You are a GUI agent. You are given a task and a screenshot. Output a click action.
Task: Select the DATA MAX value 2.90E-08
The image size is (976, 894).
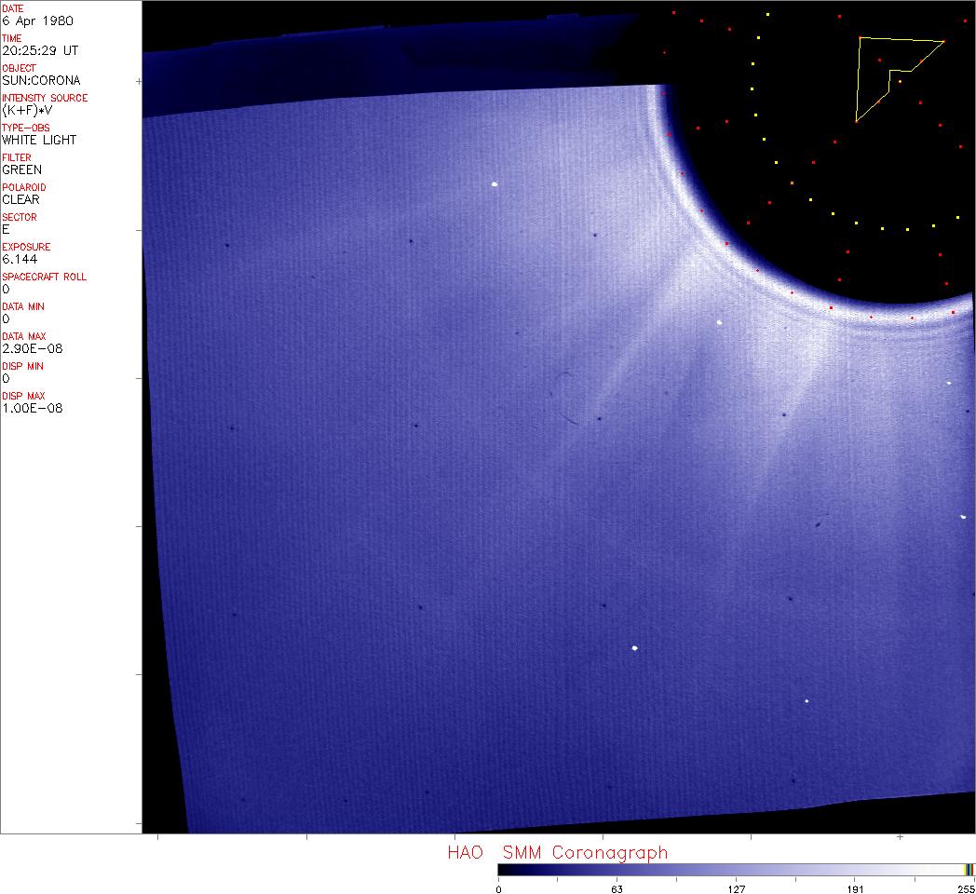click(x=32, y=348)
